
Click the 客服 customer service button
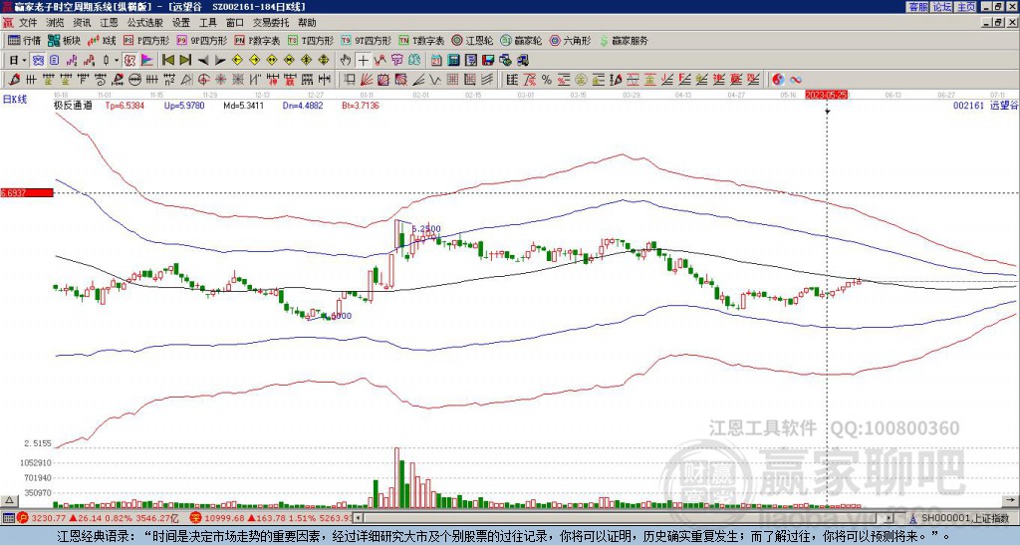pyautogui.click(x=918, y=7)
